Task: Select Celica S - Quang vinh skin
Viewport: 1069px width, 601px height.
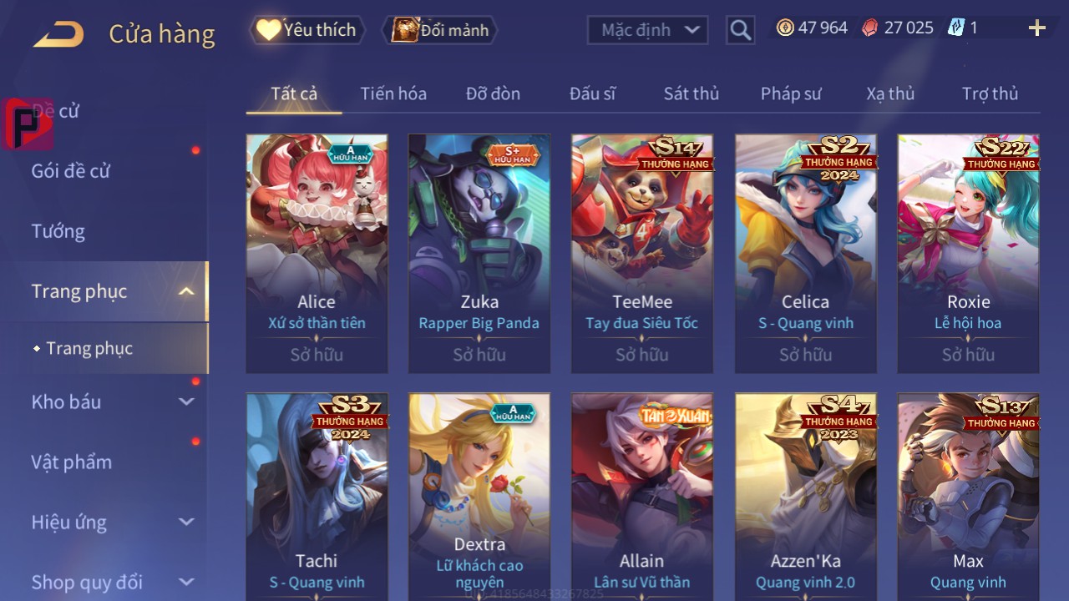Action: tap(806, 253)
